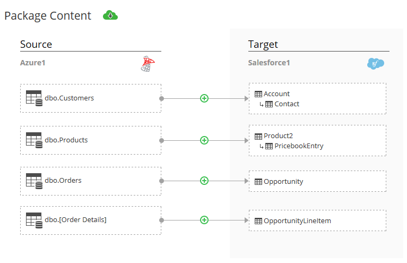Select the dbo.[Order Details] source table name

point(75,220)
